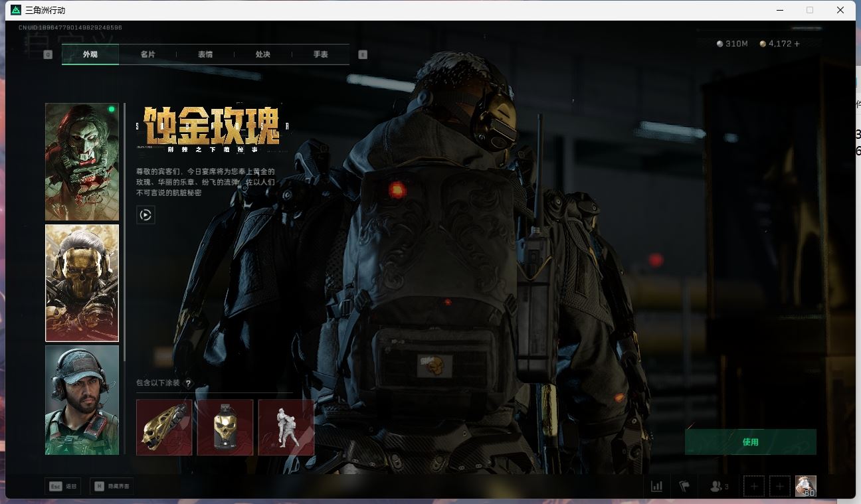Open the statistics bar chart icon
Screen dimensions: 861x504
(656, 486)
